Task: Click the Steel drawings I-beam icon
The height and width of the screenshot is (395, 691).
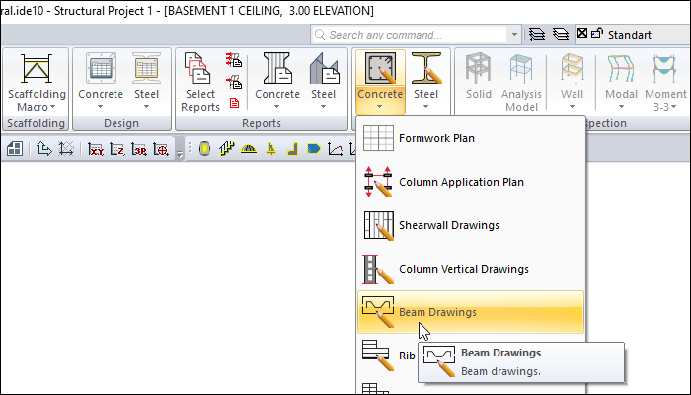Action: pos(426,68)
